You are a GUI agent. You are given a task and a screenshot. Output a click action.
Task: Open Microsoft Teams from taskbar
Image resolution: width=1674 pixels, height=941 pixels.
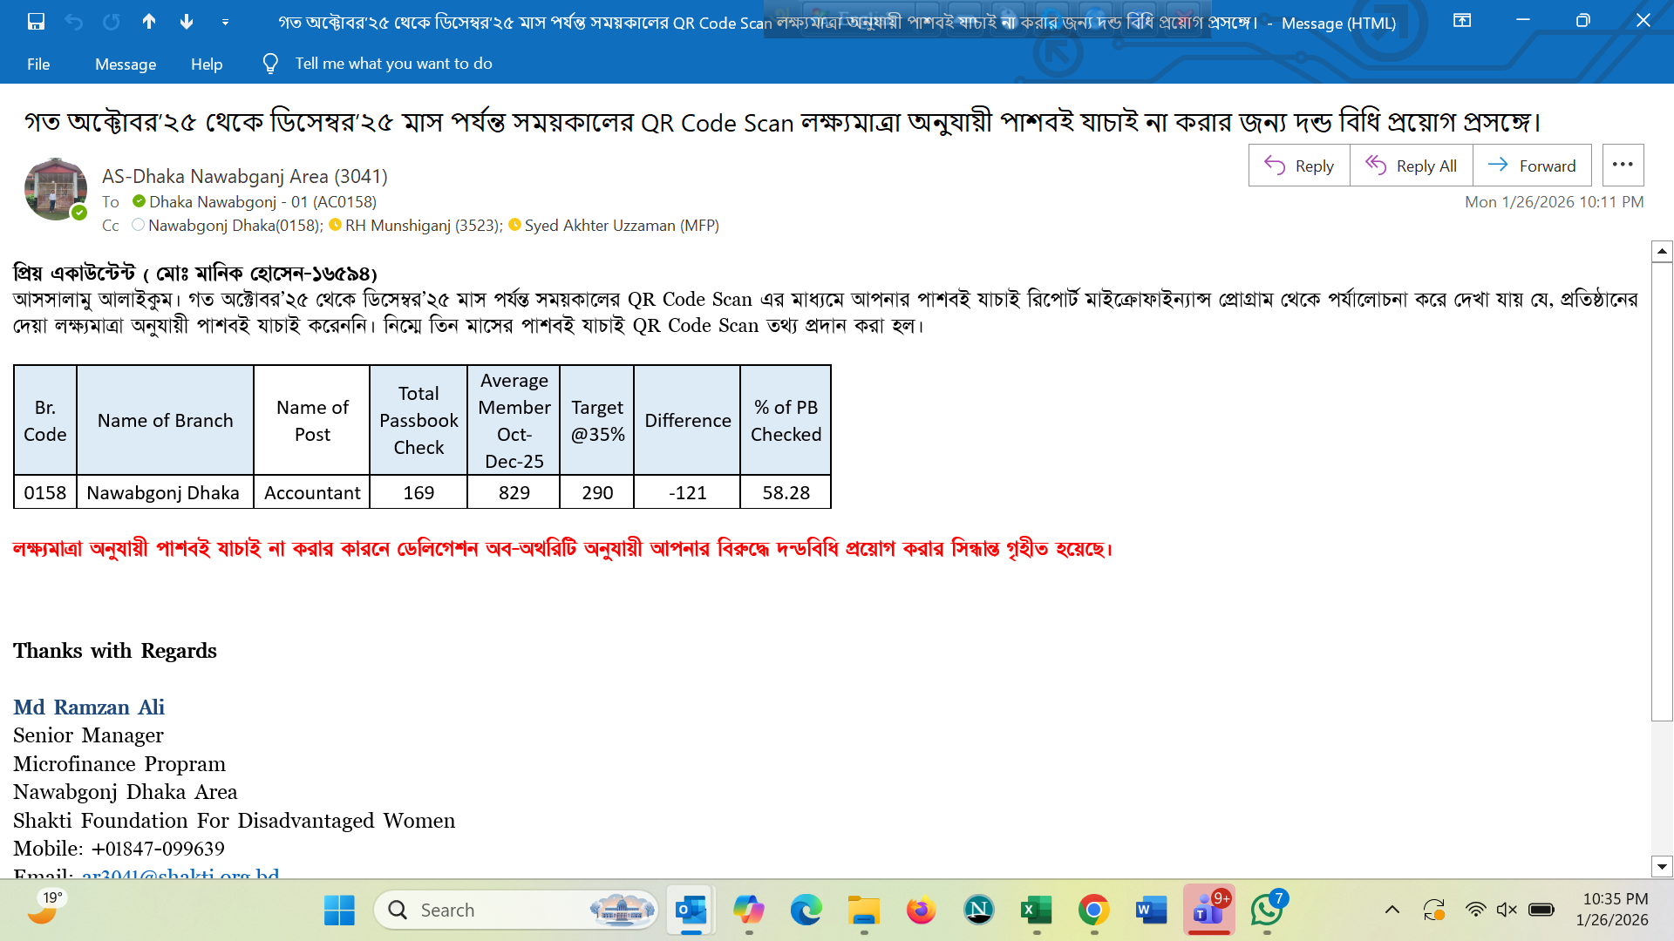point(1208,910)
